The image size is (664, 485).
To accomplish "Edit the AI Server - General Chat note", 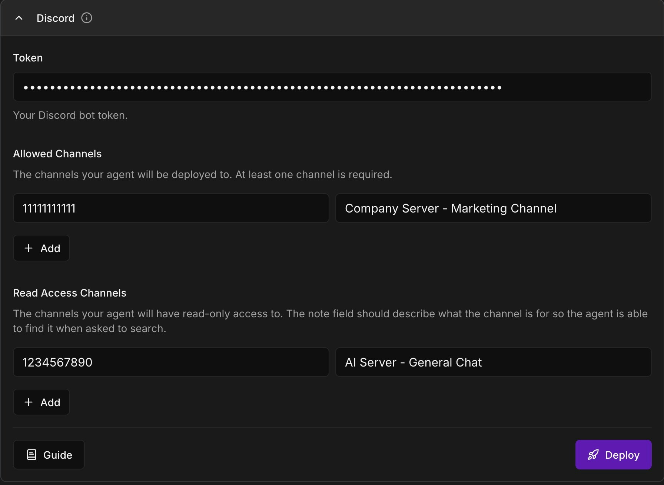I will 493,362.
